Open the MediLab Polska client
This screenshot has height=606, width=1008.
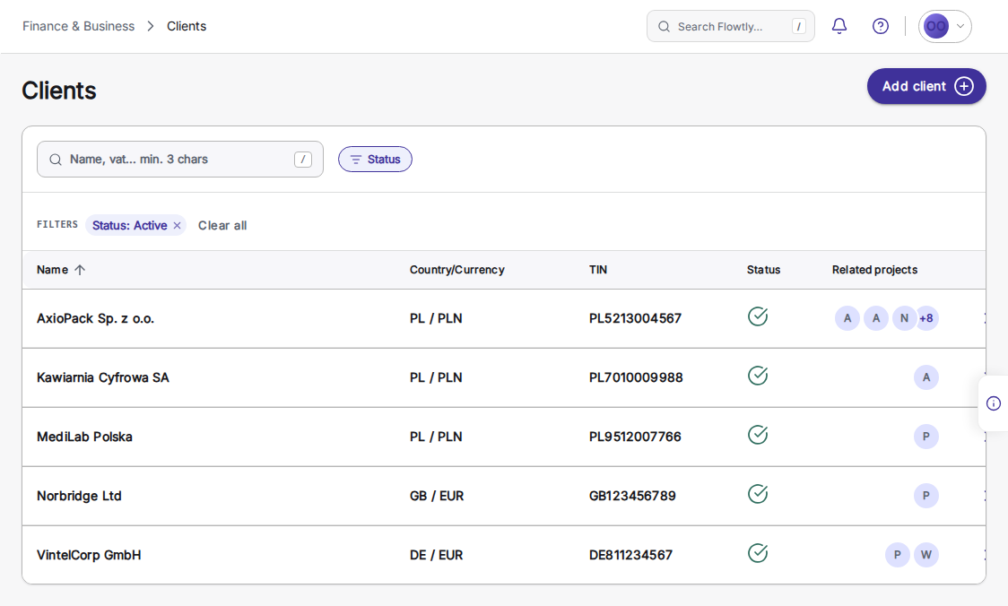(x=84, y=437)
